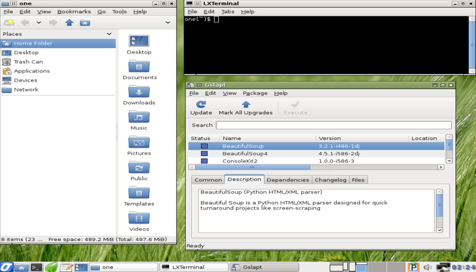
Task: Click the P tray icon
Action: point(413,267)
